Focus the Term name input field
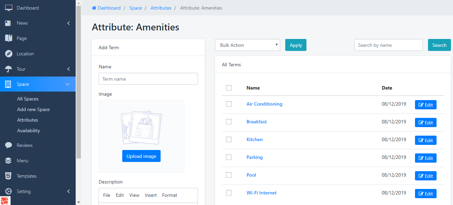This screenshot has height=205, width=453. pos(148,79)
